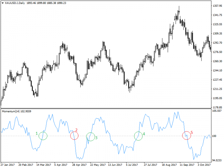Click the 1178.85 price axis label
The image size is (224, 168).
tap(217, 107)
